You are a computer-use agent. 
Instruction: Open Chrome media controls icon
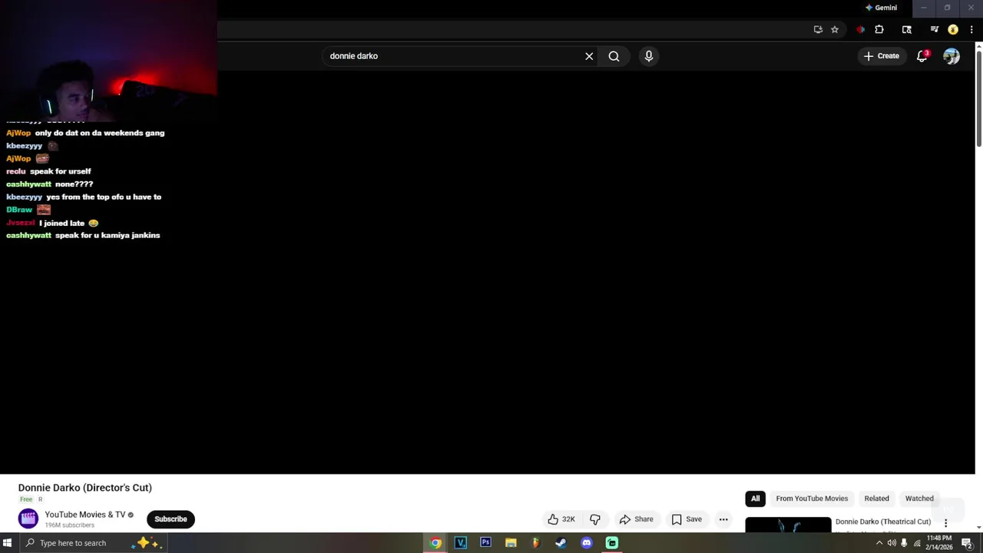[x=935, y=30]
